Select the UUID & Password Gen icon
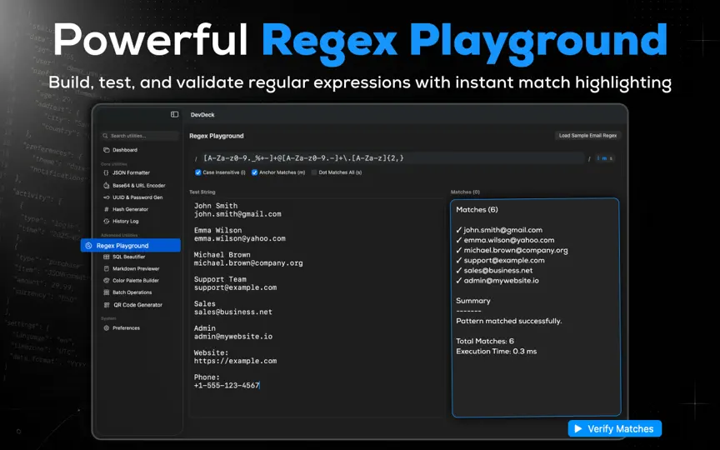The width and height of the screenshot is (720, 450). point(107,197)
